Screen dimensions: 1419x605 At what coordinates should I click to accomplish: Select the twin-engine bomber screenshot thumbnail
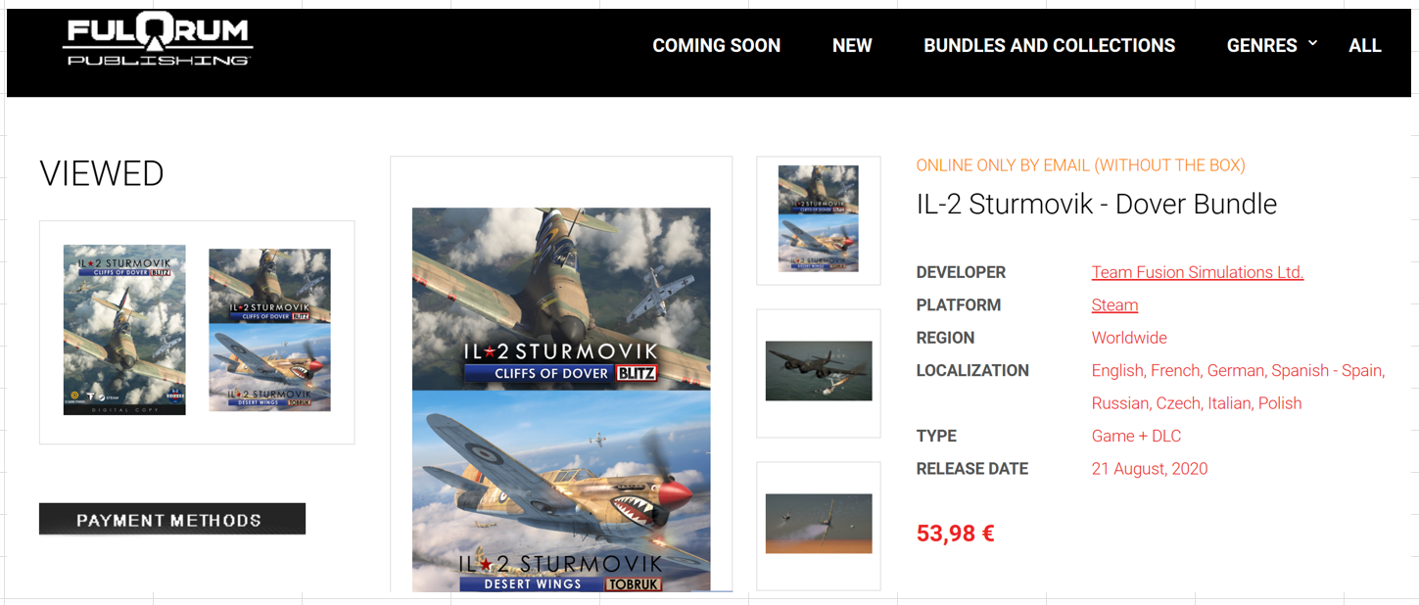tap(819, 371)
